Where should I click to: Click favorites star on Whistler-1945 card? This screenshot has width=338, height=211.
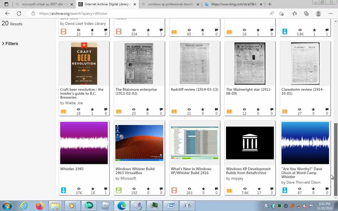coord(93,189)
